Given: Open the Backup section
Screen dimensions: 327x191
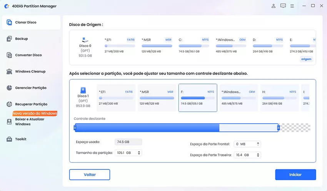Looking at the screenshot, I should click(31, 39).
